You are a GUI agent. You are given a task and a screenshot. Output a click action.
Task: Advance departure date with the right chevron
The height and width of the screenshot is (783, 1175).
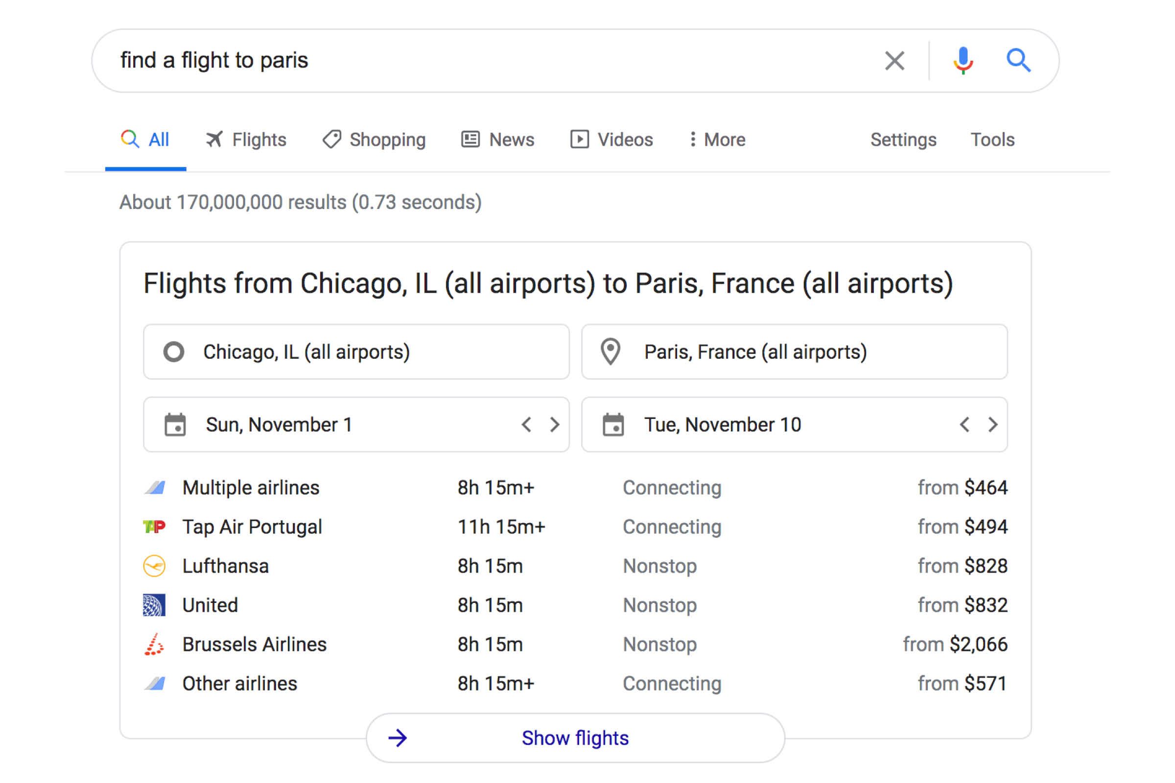click(555, 424)
